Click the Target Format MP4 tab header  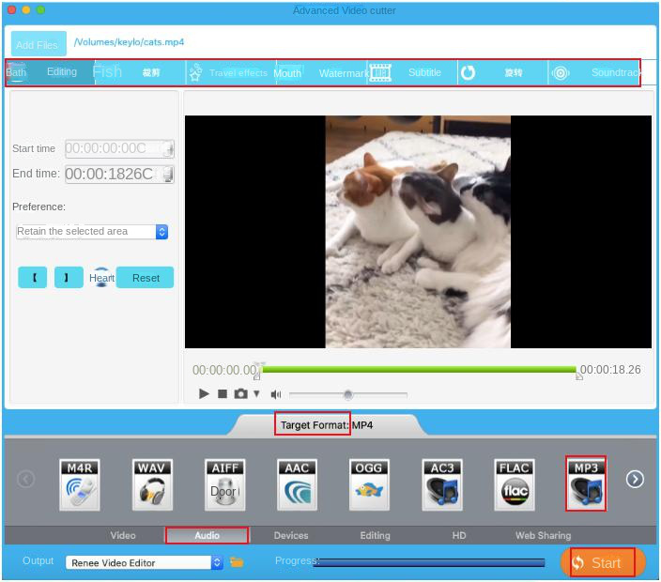click(x=327, y=425)
